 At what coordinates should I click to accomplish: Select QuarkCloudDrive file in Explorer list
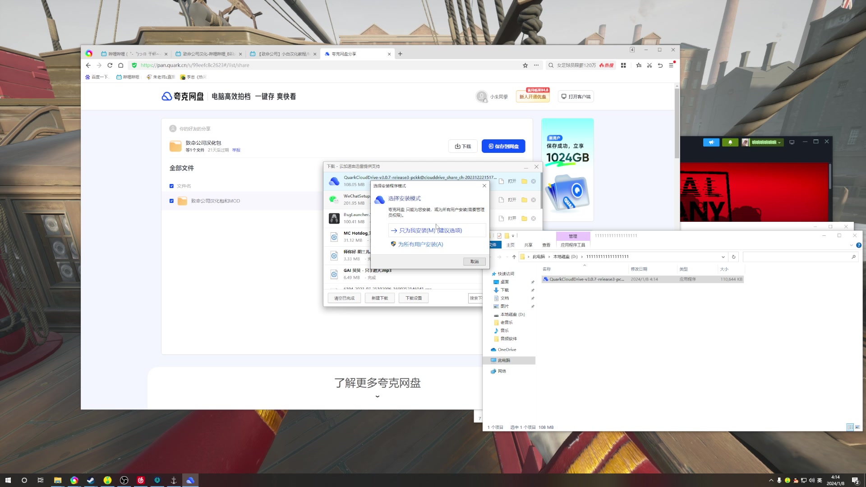[643, 280]
